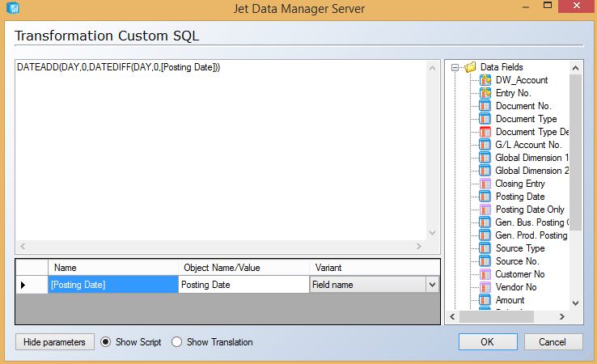Image resolution: width=597 pixels, height=364 pixels.
Task: Click the Name column header
Action: pyautogui.click(x=113, y=268)
